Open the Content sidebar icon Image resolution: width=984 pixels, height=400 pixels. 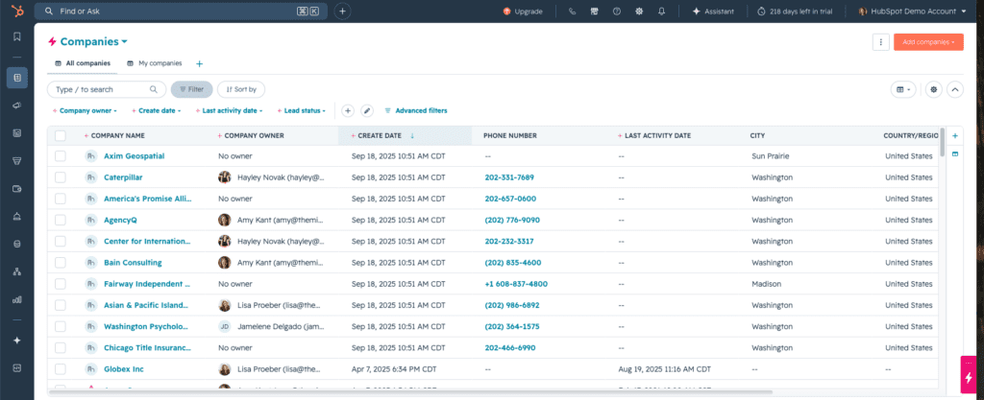click(x=17, y=132)
